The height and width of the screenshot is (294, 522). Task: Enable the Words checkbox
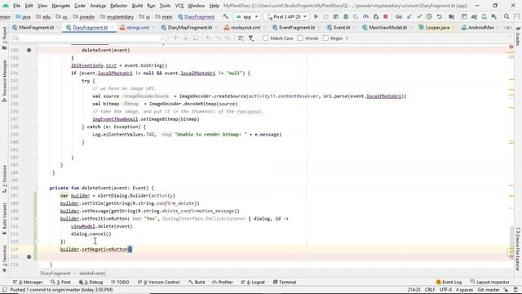[x=300, y=38]
